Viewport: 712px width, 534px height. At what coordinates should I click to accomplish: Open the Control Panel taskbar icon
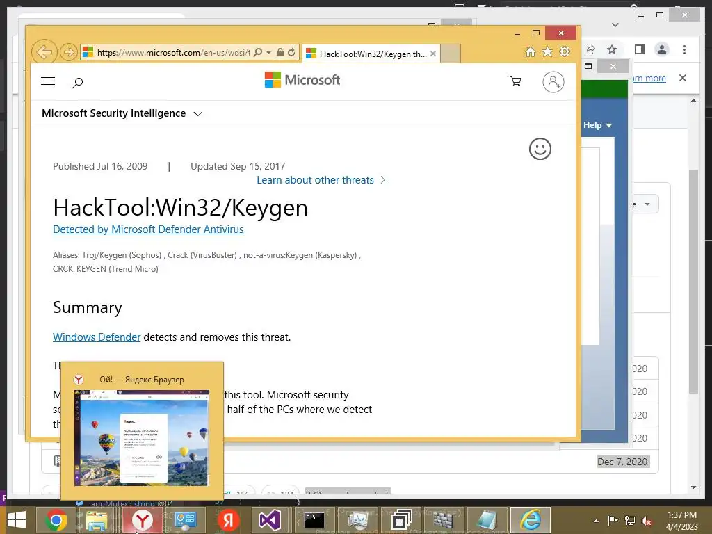[185, 520]
